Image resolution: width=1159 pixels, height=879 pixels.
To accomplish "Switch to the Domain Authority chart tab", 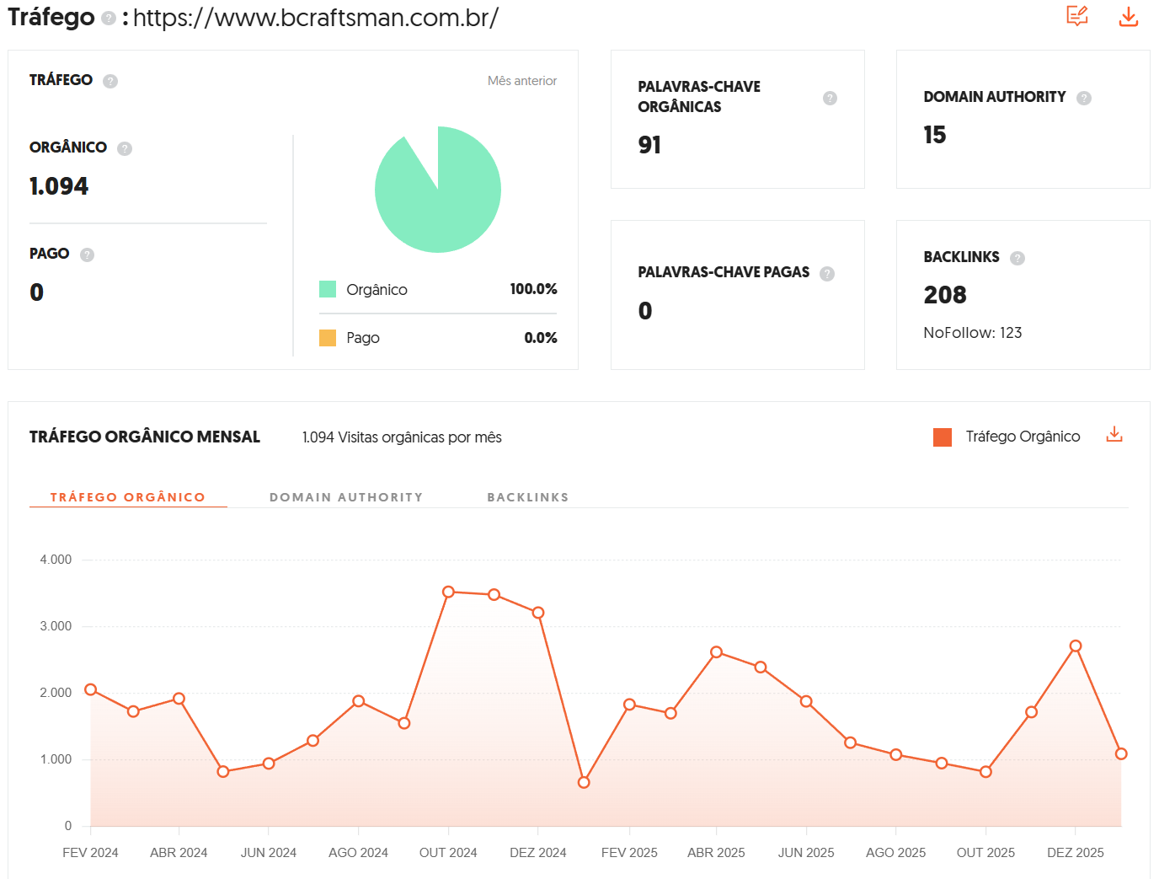I will click(x=346, y=497).
